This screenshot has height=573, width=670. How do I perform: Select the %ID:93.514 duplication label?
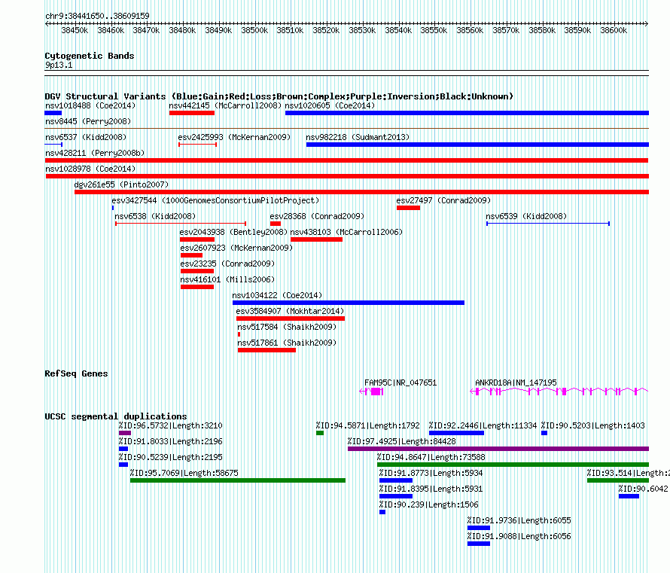[x=628, y=473]
